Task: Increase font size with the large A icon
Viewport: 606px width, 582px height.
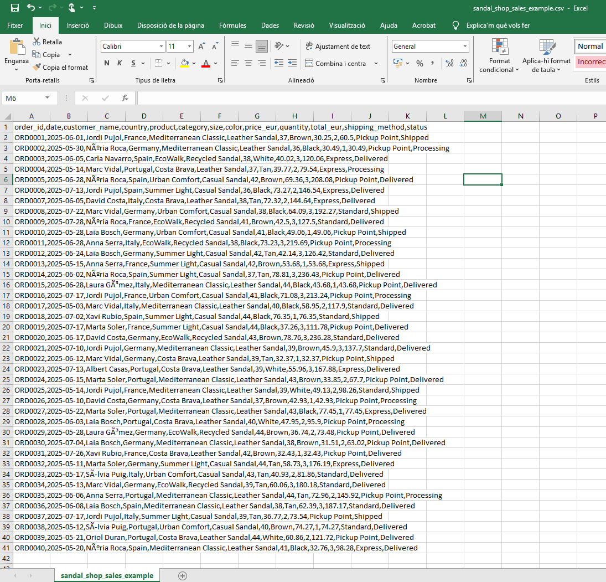Action: pyautogui.click(x=201, y=47)
